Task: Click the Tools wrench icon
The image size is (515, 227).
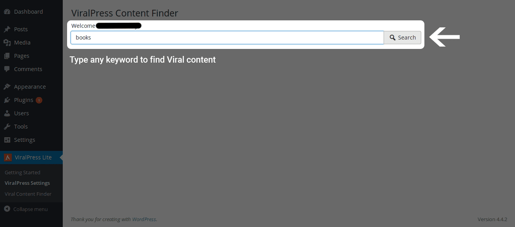Action: (7, 127)
